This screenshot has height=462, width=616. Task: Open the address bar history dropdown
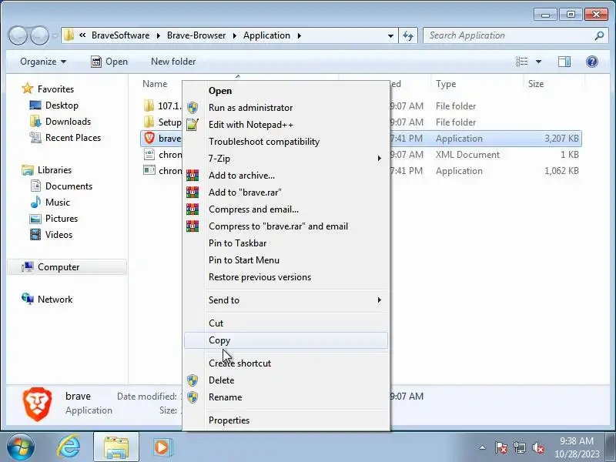tap(390, 35)
